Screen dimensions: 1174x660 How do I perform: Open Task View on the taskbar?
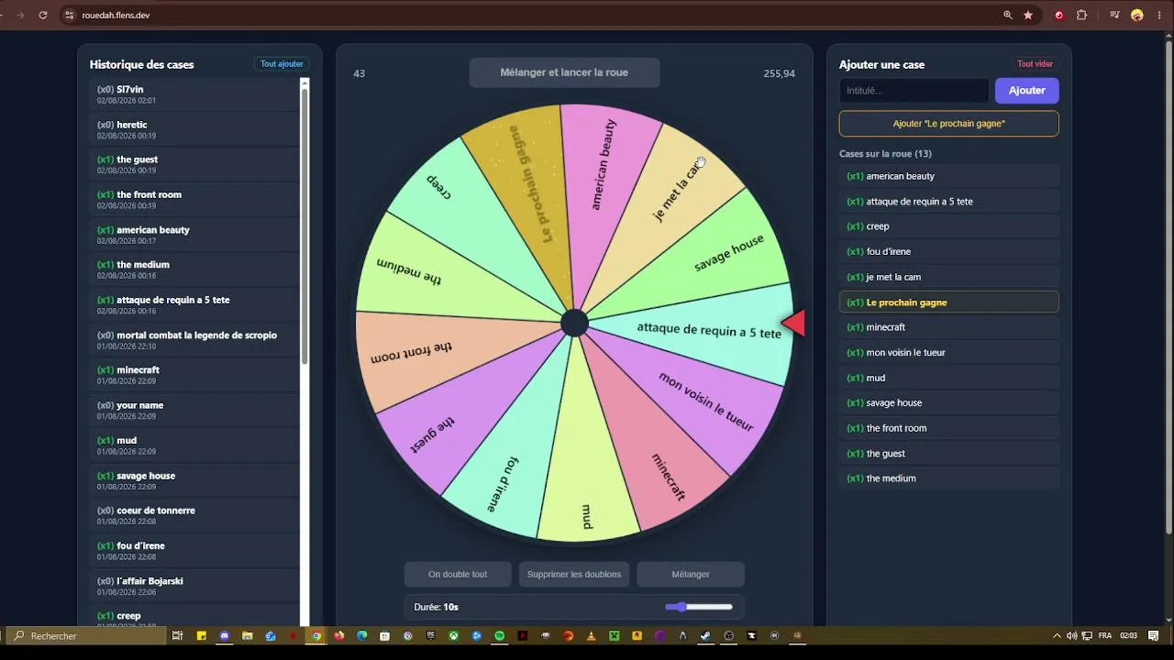coord(177,635)
